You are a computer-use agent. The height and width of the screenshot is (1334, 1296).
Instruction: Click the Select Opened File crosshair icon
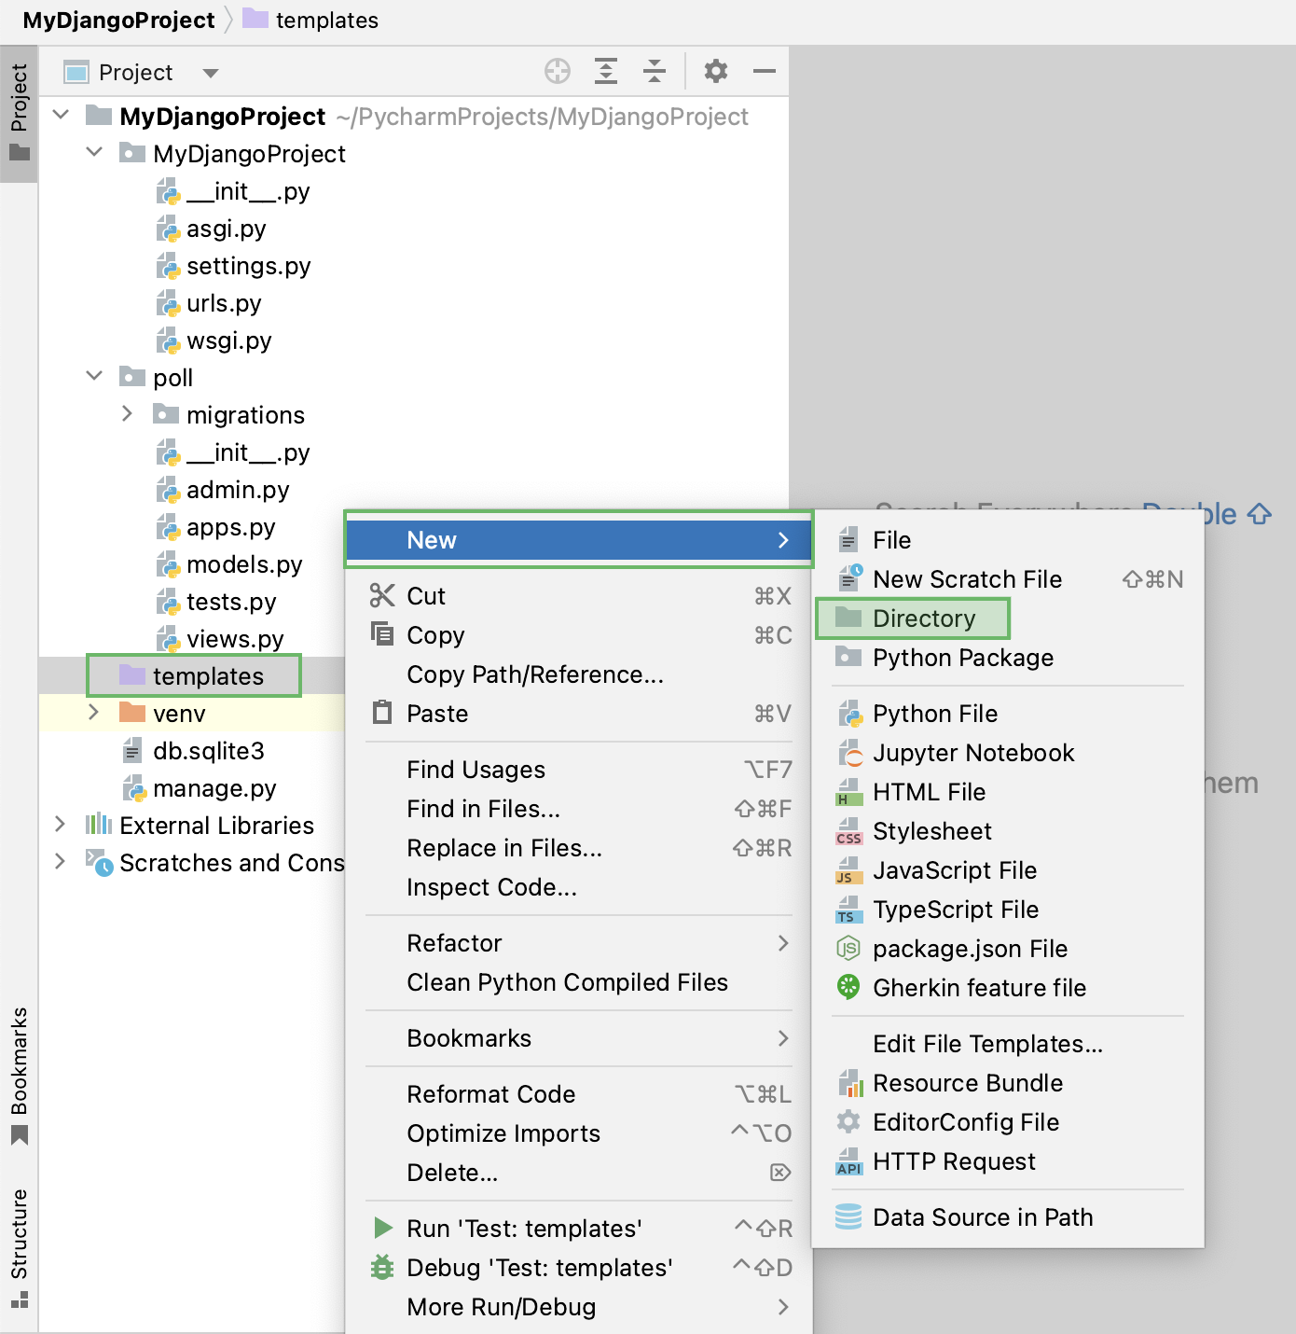[x=557, y=71]
